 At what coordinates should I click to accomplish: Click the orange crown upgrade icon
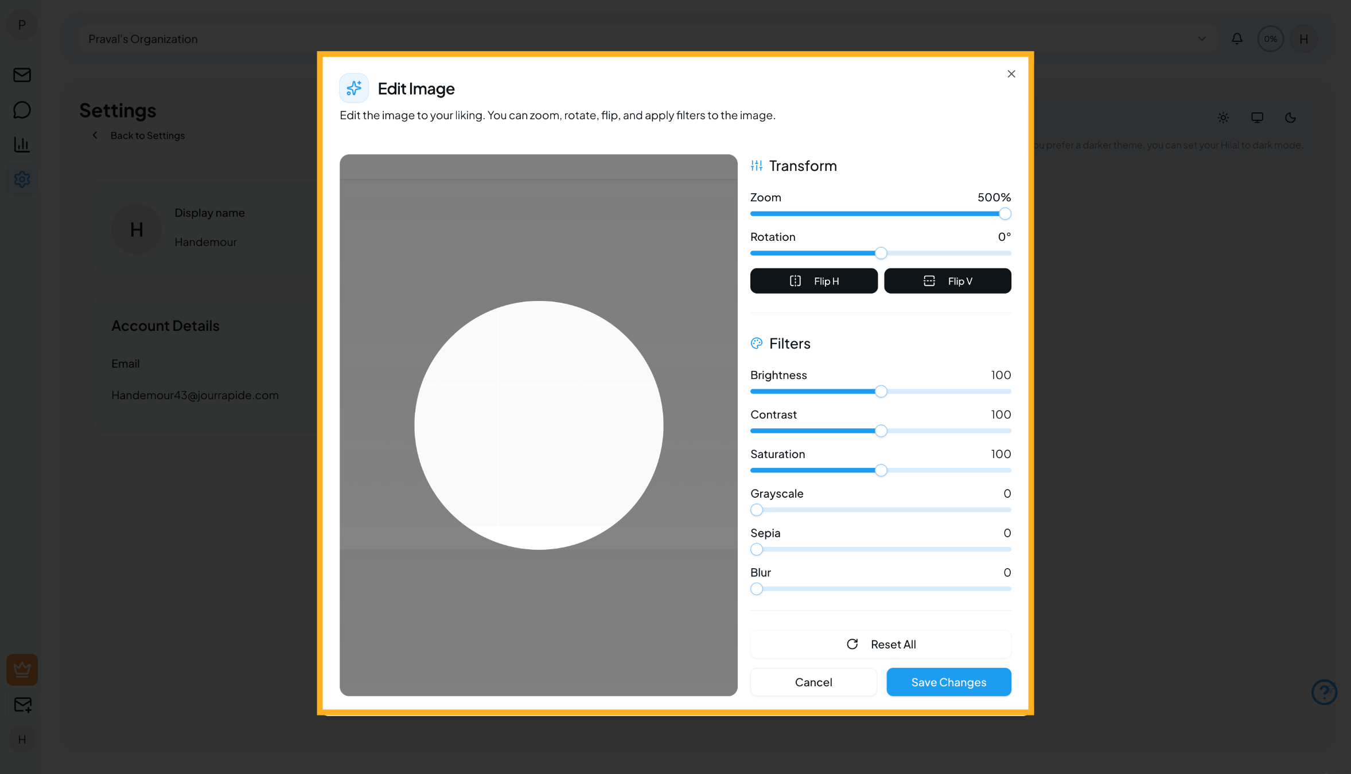[x=22, y=669]
